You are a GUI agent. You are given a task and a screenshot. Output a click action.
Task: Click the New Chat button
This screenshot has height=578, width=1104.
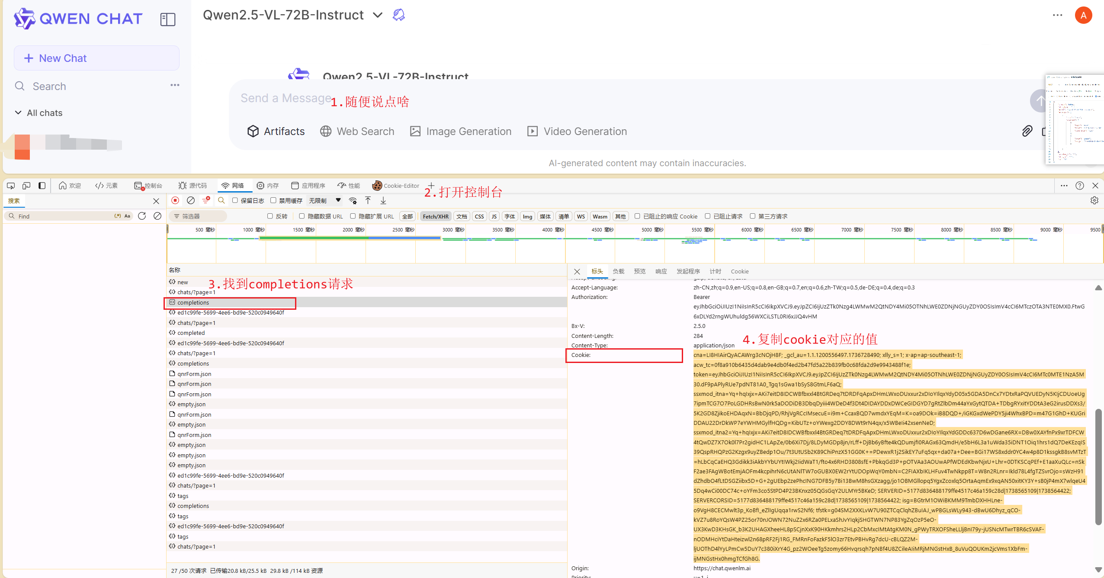[x=96, y=58]
